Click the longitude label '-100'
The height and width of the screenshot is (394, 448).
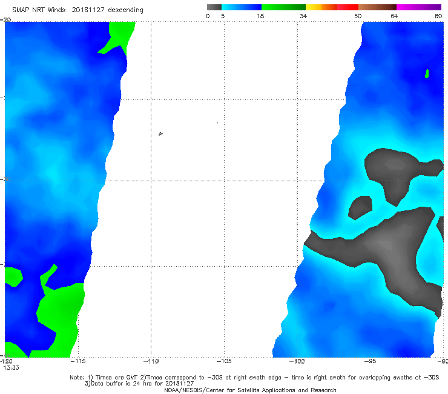[x=297, y=361]
